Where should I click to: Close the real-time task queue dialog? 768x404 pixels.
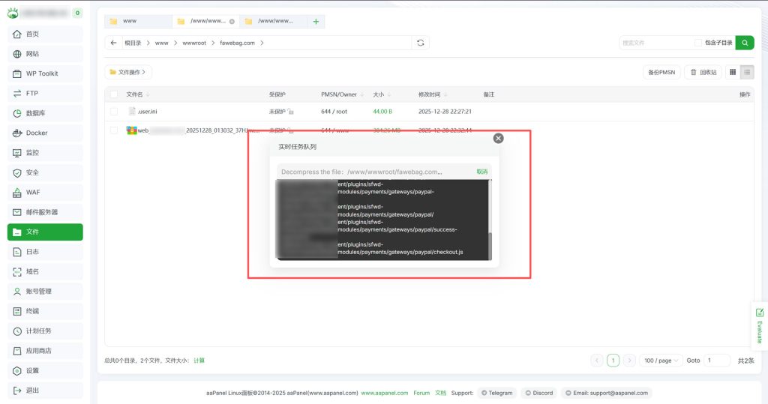(x=499, y=138)
